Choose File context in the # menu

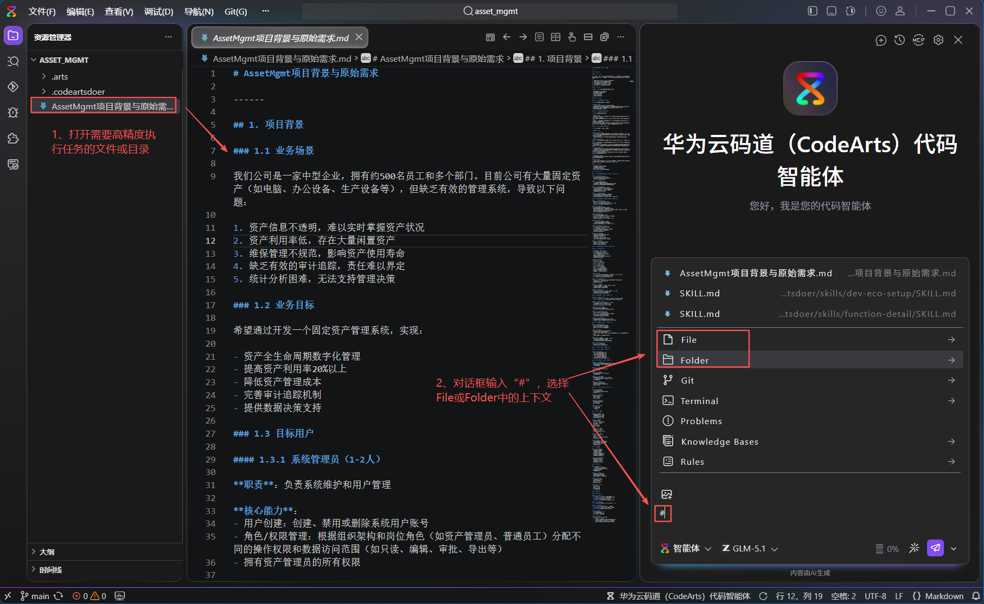809,340
